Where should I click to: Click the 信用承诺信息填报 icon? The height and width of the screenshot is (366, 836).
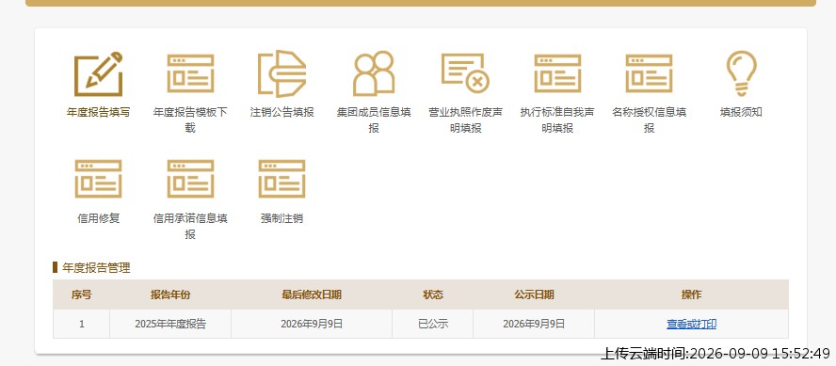(x=190, y=179)
